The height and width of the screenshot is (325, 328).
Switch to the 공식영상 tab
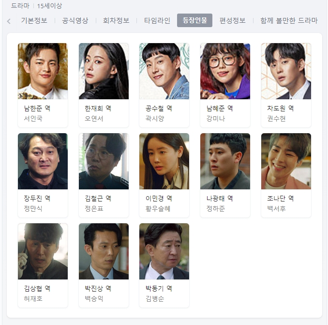pos(75,20)
